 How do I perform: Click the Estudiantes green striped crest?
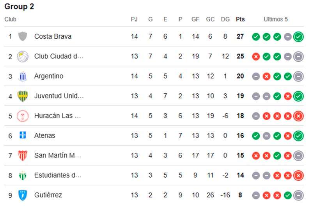tap(23, 175)
